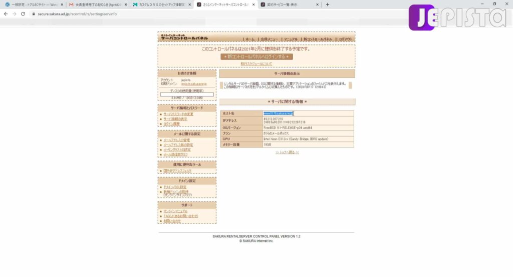Open ホーム in the panel header

250,39
